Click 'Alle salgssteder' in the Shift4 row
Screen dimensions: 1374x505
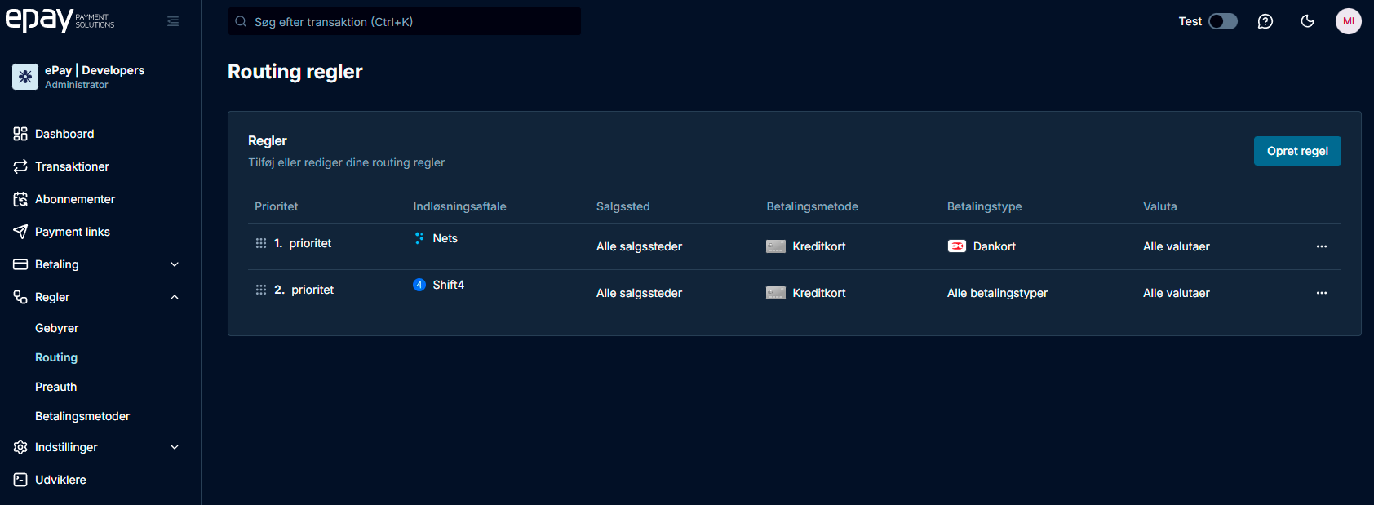[639, 293]
